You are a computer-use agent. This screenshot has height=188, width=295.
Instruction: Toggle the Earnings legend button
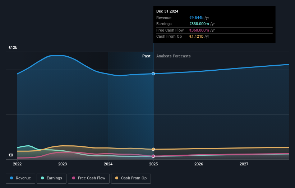pos(51,178)
